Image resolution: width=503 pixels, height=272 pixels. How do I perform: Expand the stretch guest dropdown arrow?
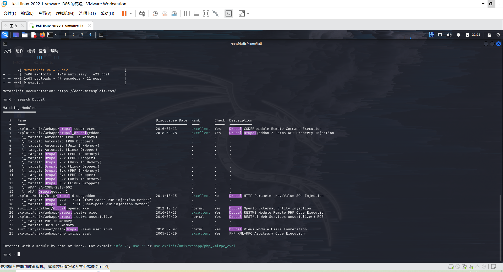(248, 13)
